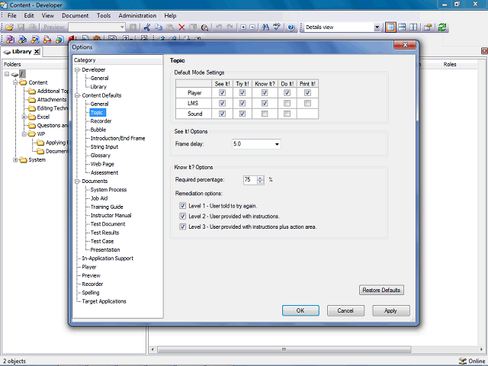Click the Restore Defaults button
The image size is (488, 366).
381,290
